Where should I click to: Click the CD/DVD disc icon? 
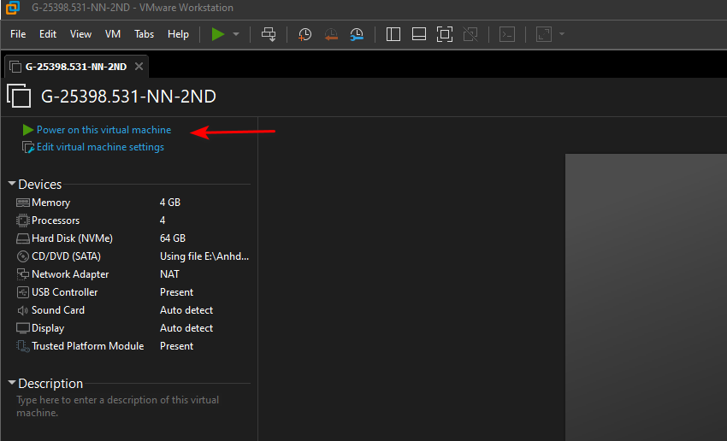[23, 256]
